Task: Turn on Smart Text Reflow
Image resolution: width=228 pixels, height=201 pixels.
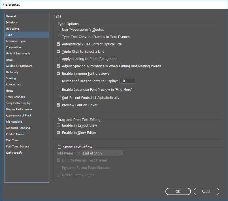Action: 59,147
